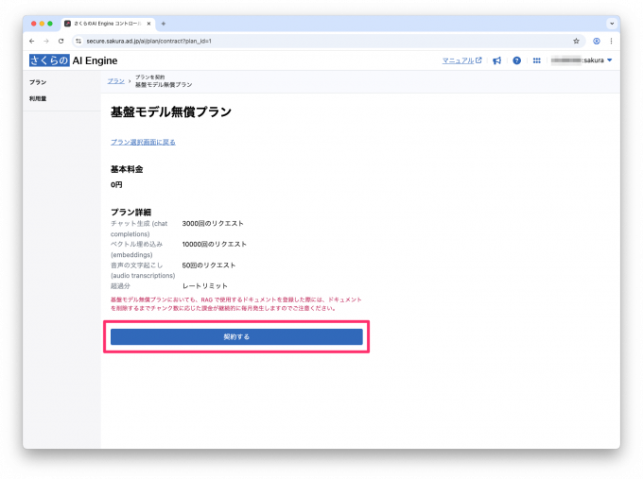The image size is (643, 479).
Task: Click the 3000回のリクエスト value
Action: tap(213, 224)
